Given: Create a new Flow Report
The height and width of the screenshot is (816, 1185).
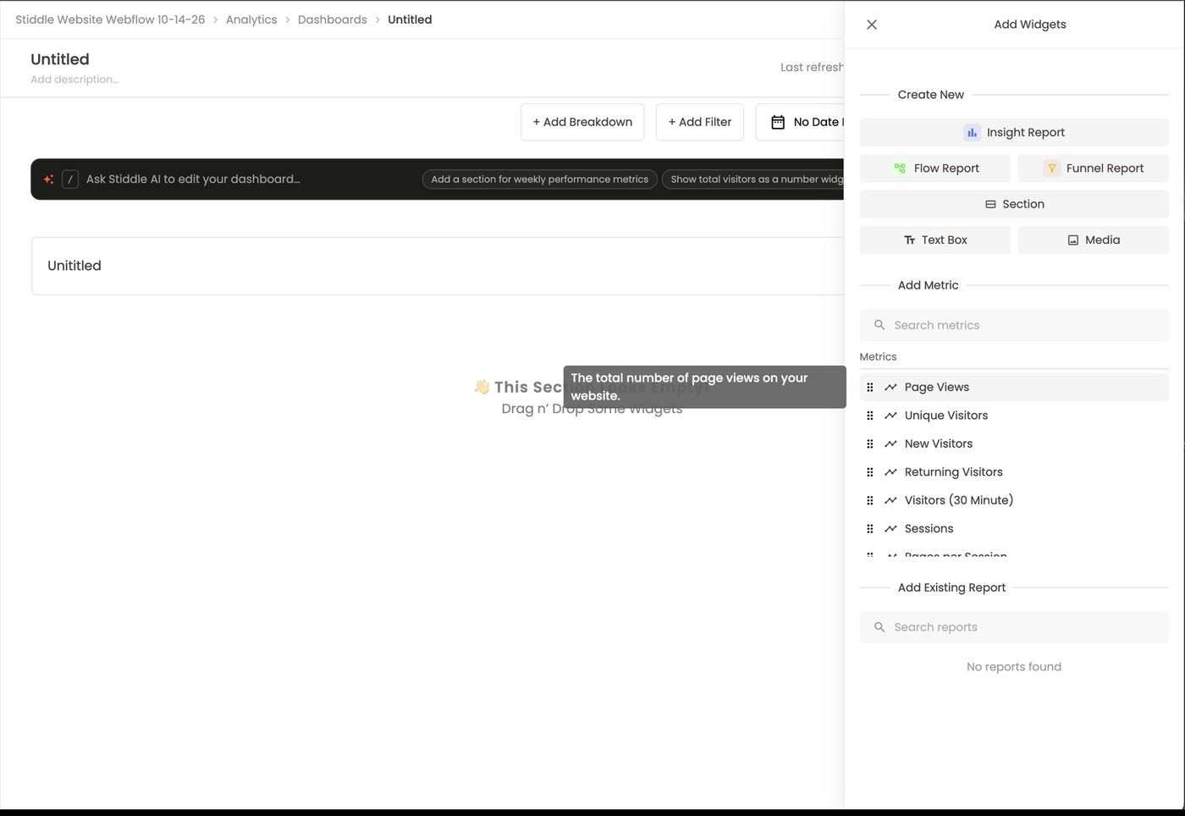Looking at the screenshot, I should tap(935, 168).
